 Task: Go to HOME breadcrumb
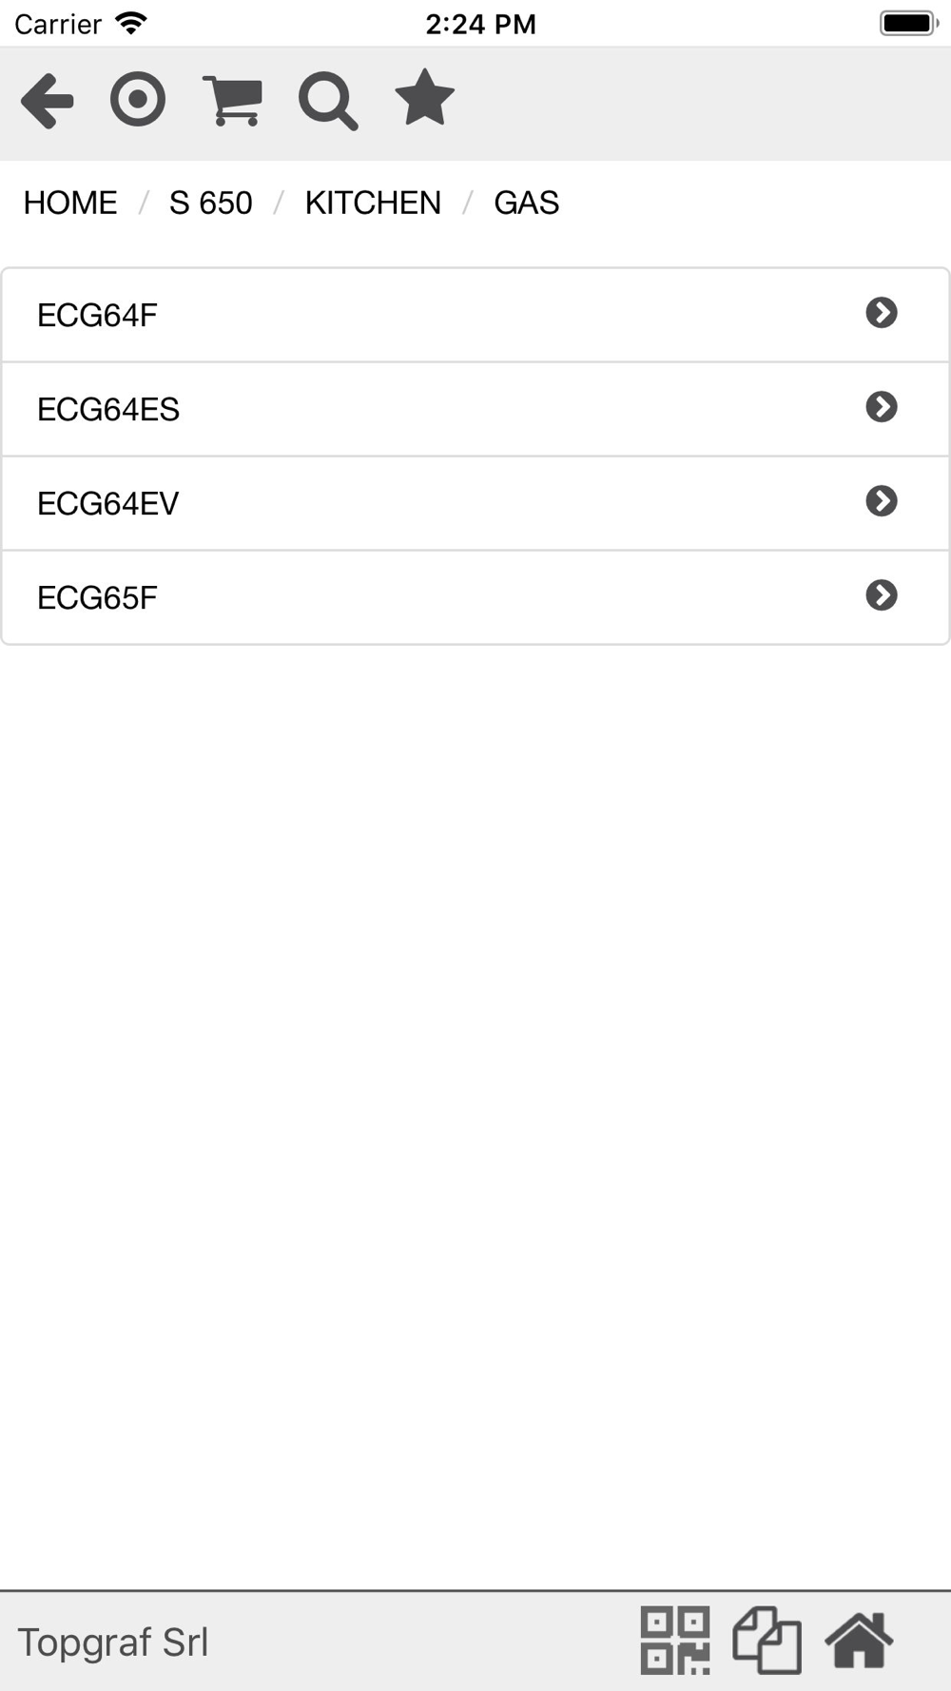[70, 203]
